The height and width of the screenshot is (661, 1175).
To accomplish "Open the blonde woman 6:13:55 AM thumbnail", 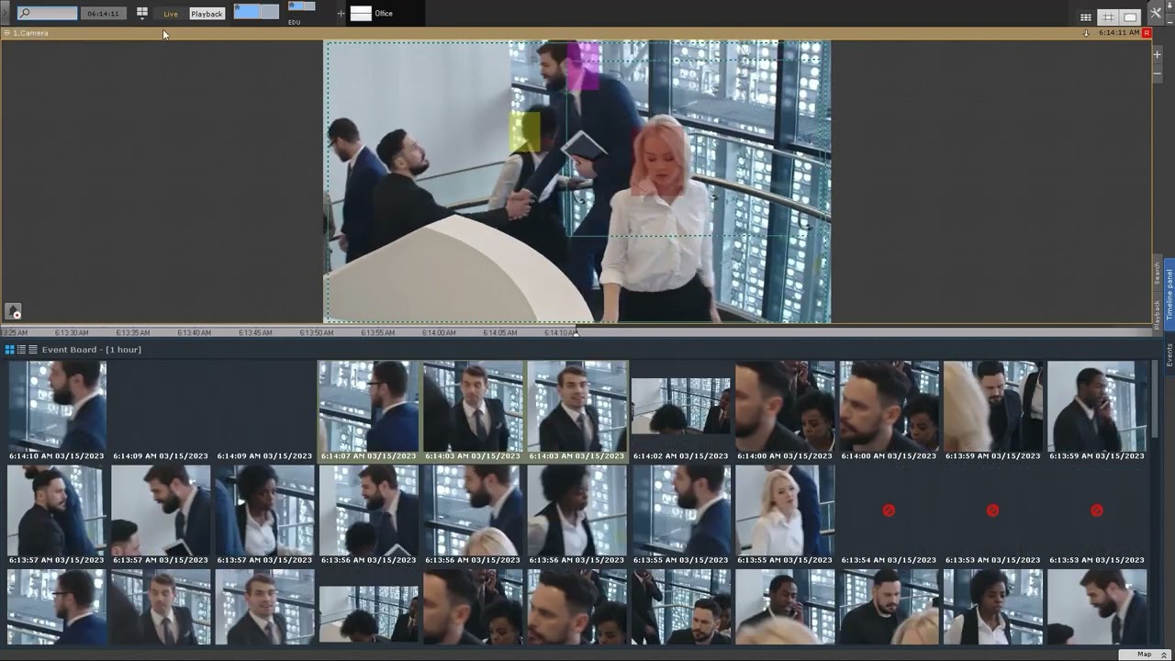I will pyautogui.click(x=785, y=514).
